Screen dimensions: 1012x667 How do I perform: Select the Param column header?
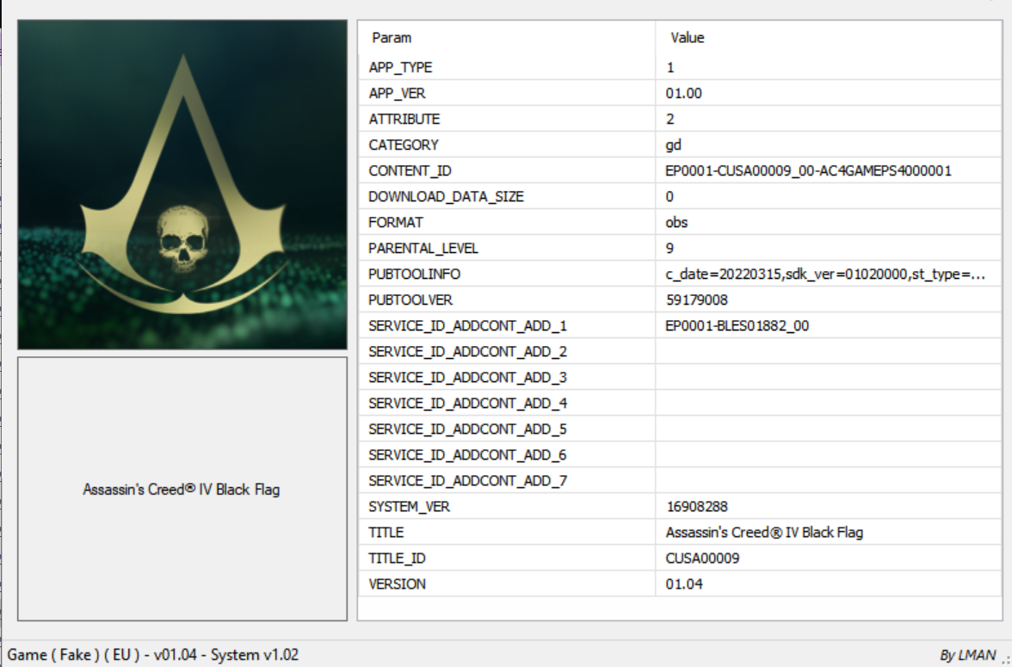(507, 38)
